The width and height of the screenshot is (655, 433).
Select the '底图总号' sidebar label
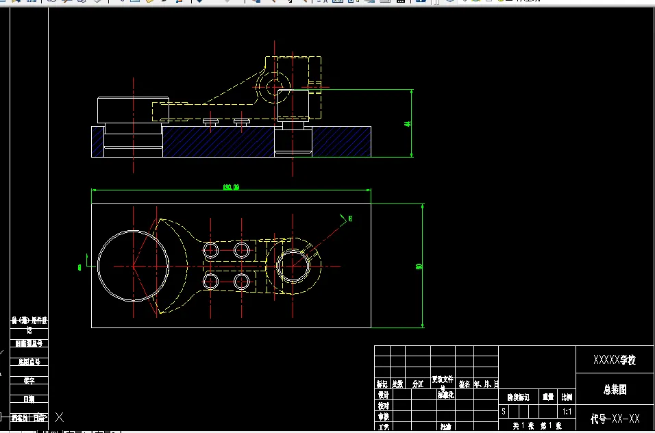tap(29, 362)
